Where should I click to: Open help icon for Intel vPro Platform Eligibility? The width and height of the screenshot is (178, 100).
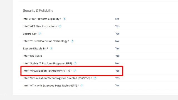(64, 19)
